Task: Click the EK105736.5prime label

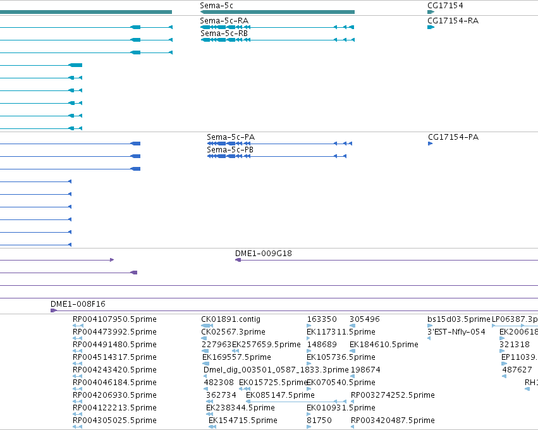Action: click(x=341, y=357)
